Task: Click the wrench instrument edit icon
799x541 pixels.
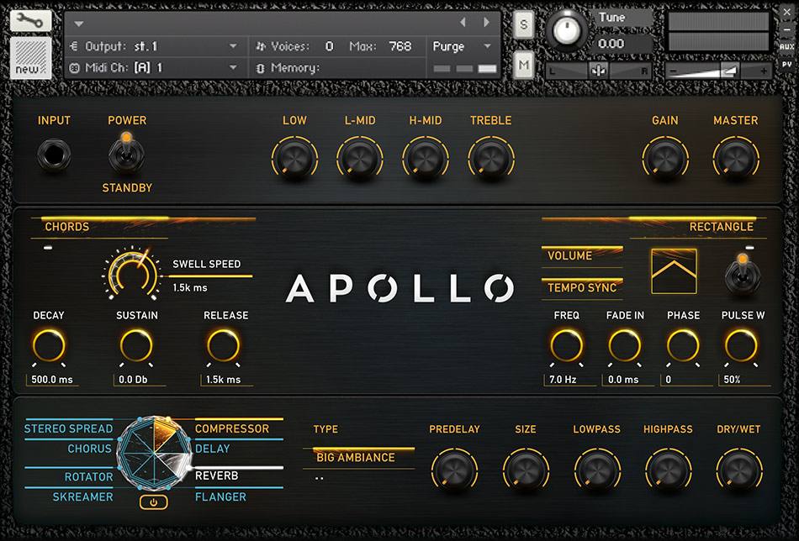Action: point(29,20)
